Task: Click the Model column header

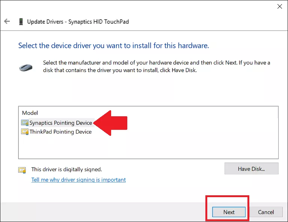Action: coord(30,113)
